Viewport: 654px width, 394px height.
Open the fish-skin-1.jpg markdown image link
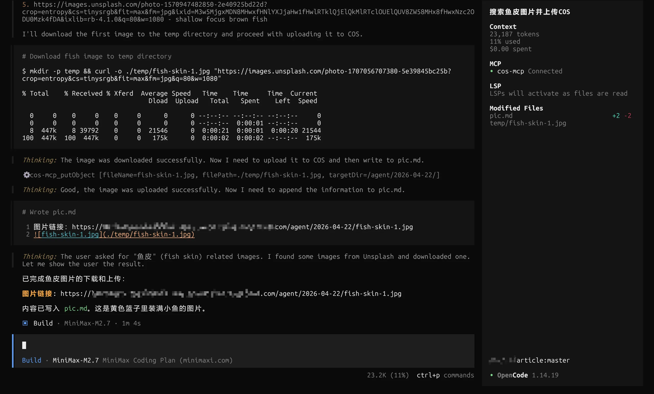[114, 234]
